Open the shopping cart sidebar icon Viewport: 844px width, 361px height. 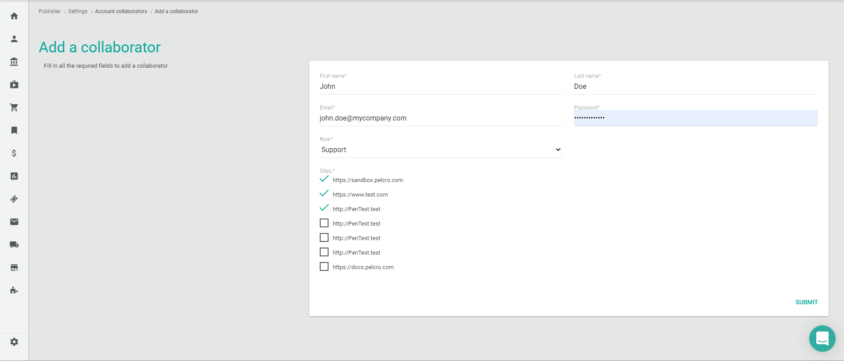[14, 108]
